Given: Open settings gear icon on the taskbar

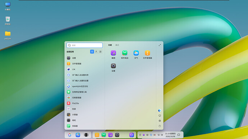Looking at the screenshot, I should [117, 135].
